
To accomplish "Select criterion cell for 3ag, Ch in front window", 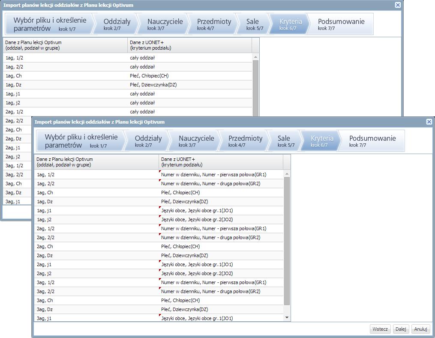I will (221, 300).
